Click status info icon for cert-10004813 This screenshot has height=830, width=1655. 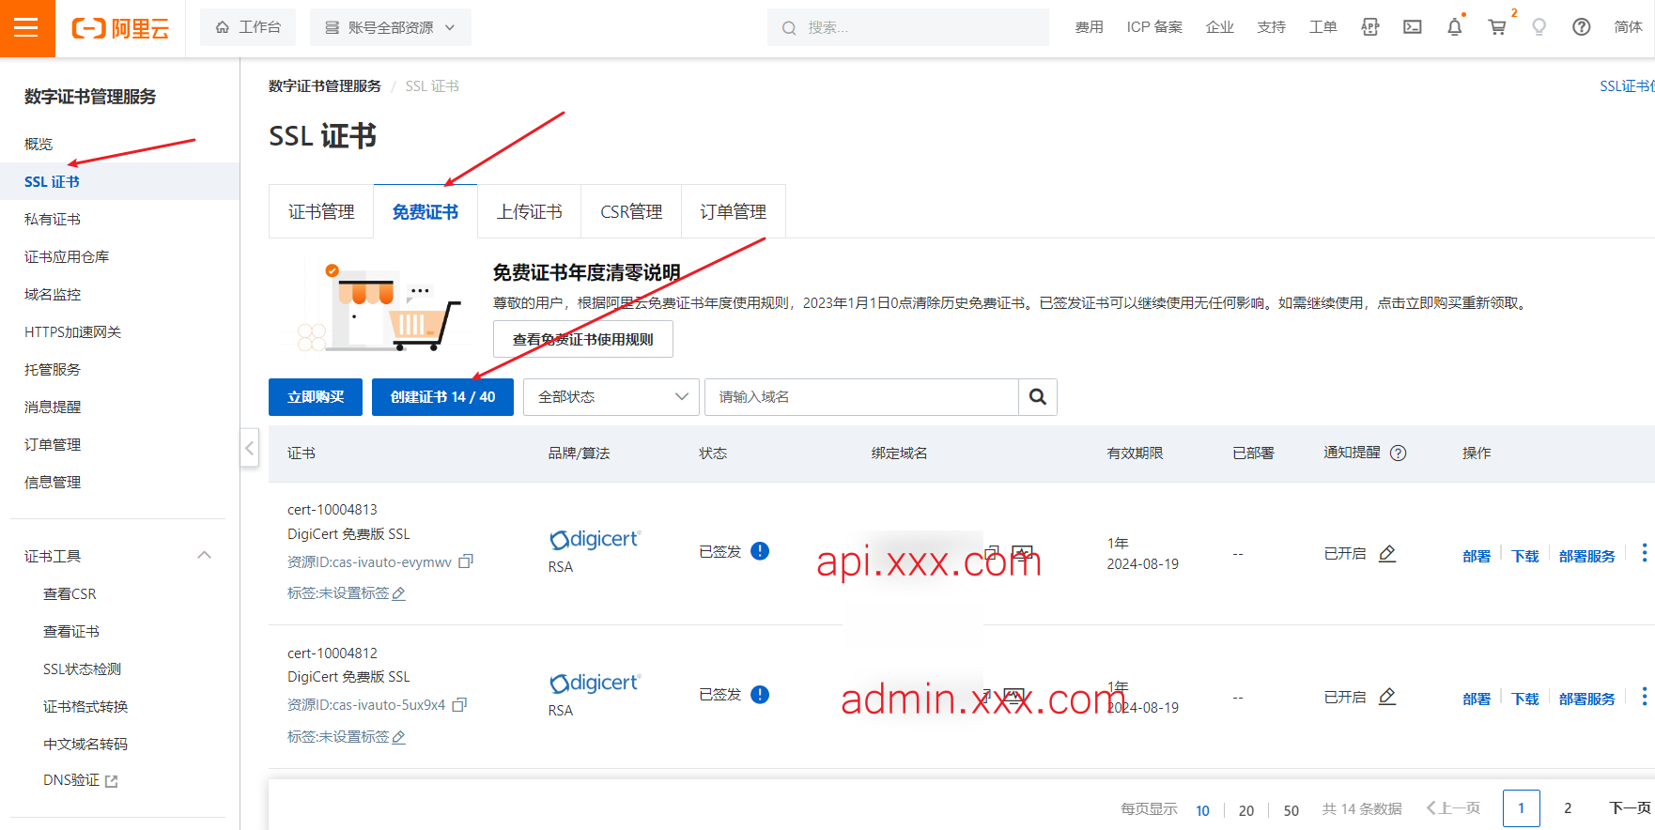[761, 551]
